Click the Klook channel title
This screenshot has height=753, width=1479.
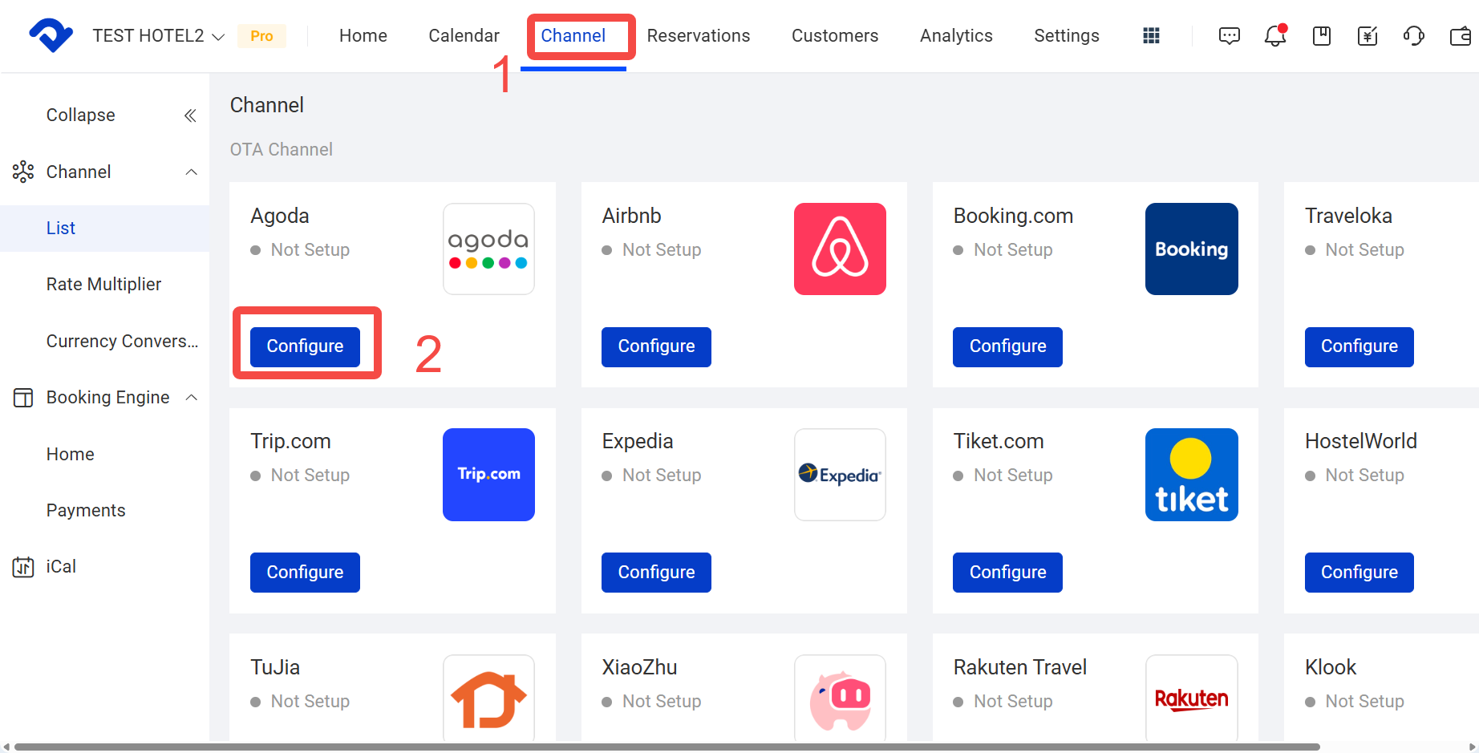1330,667
